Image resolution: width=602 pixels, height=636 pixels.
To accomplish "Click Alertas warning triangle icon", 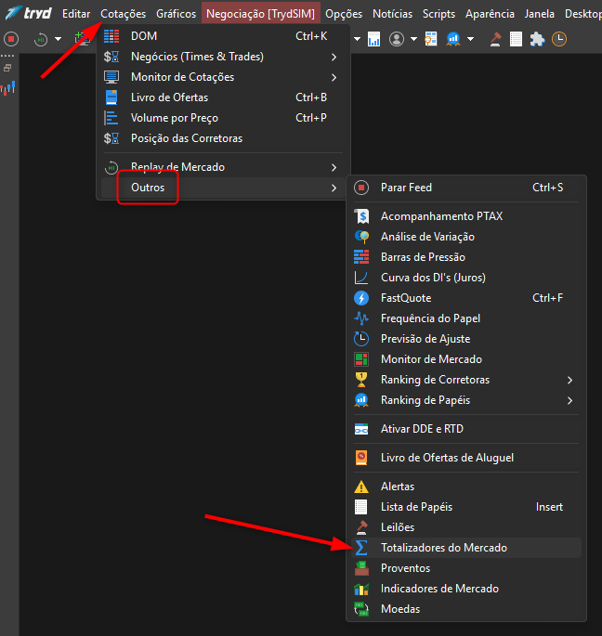I will click(x=361, y=487).
